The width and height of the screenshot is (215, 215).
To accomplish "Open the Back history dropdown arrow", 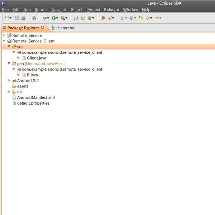I will [151, 18].
